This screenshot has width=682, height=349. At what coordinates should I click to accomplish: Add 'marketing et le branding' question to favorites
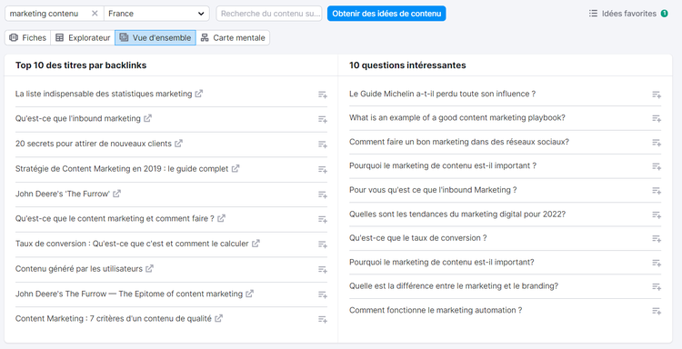pos(657,287)
